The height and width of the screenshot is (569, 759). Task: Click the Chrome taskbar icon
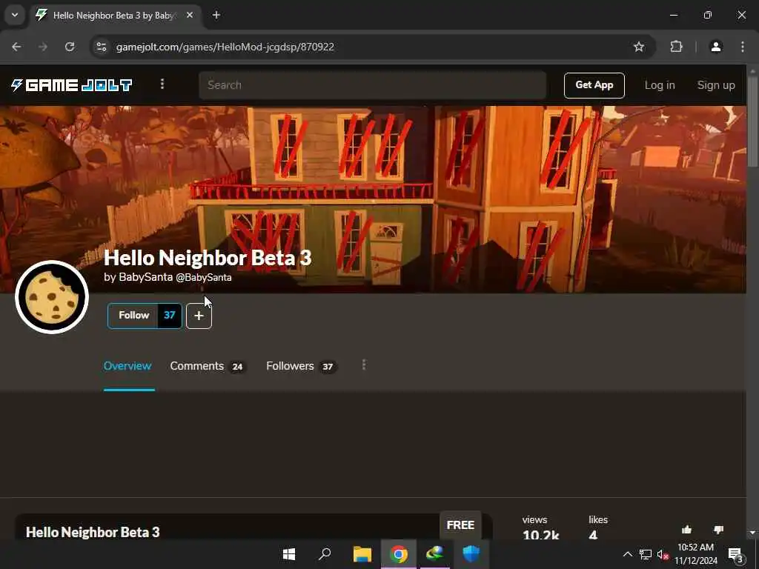[x=398, y=554]
